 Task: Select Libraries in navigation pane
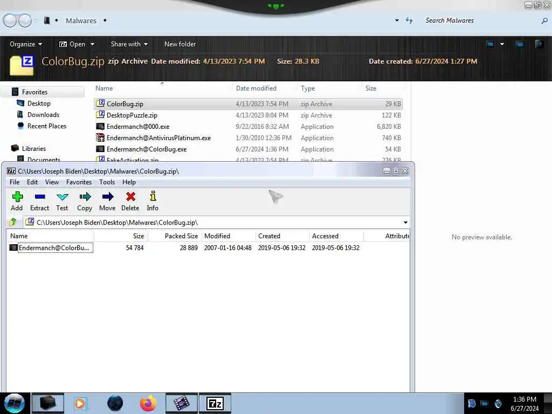(34, 149)
